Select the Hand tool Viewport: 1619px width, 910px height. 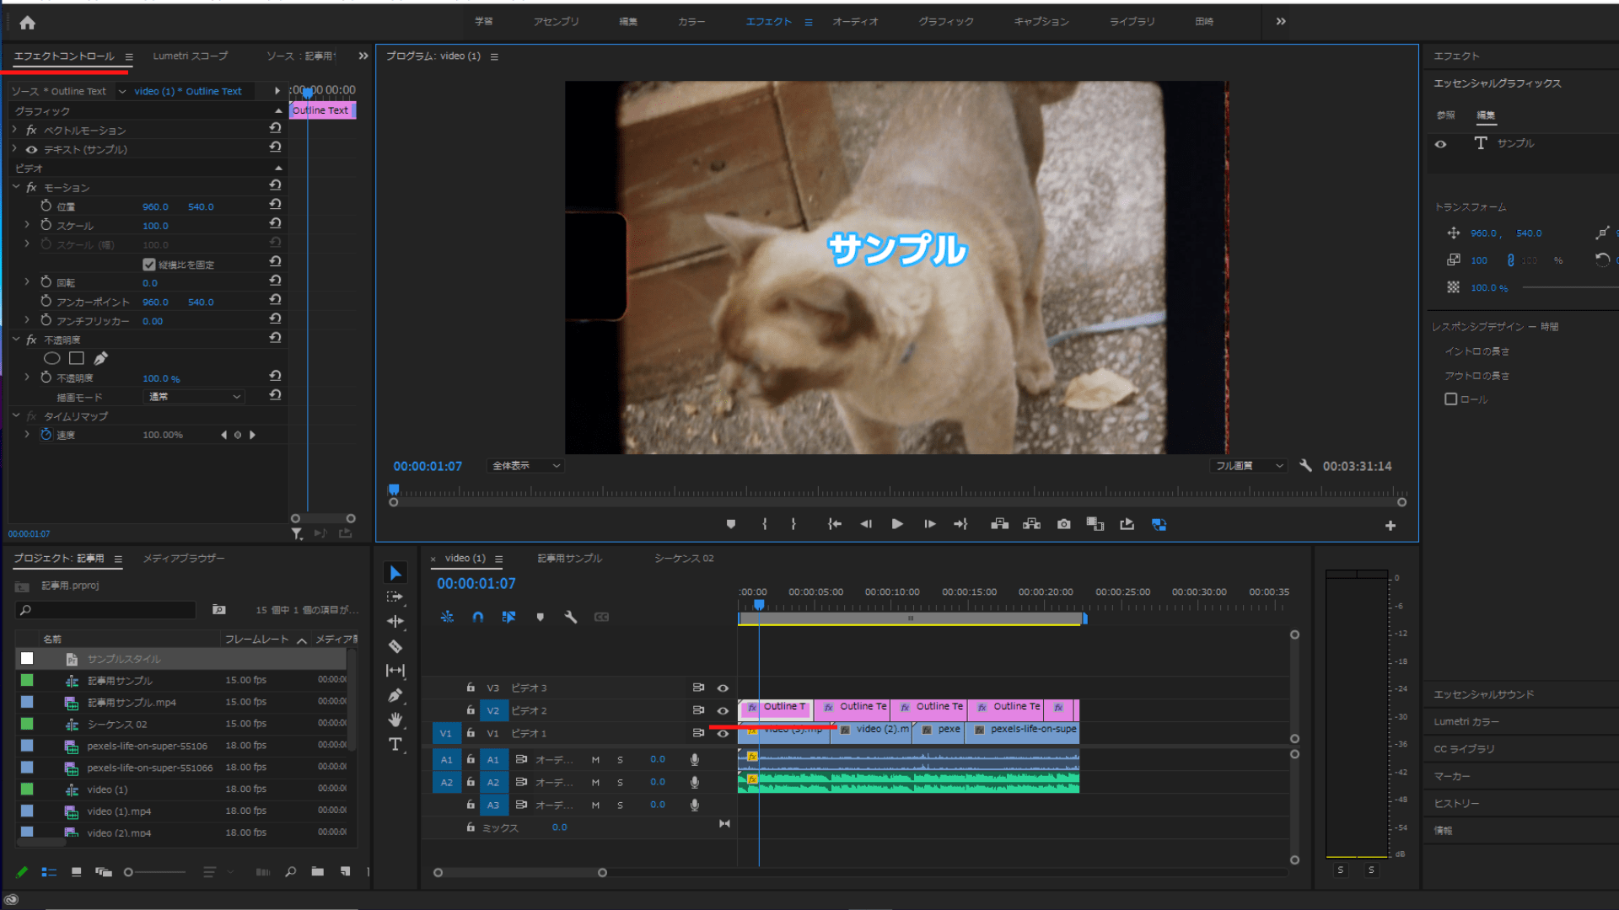coord(395,720)
